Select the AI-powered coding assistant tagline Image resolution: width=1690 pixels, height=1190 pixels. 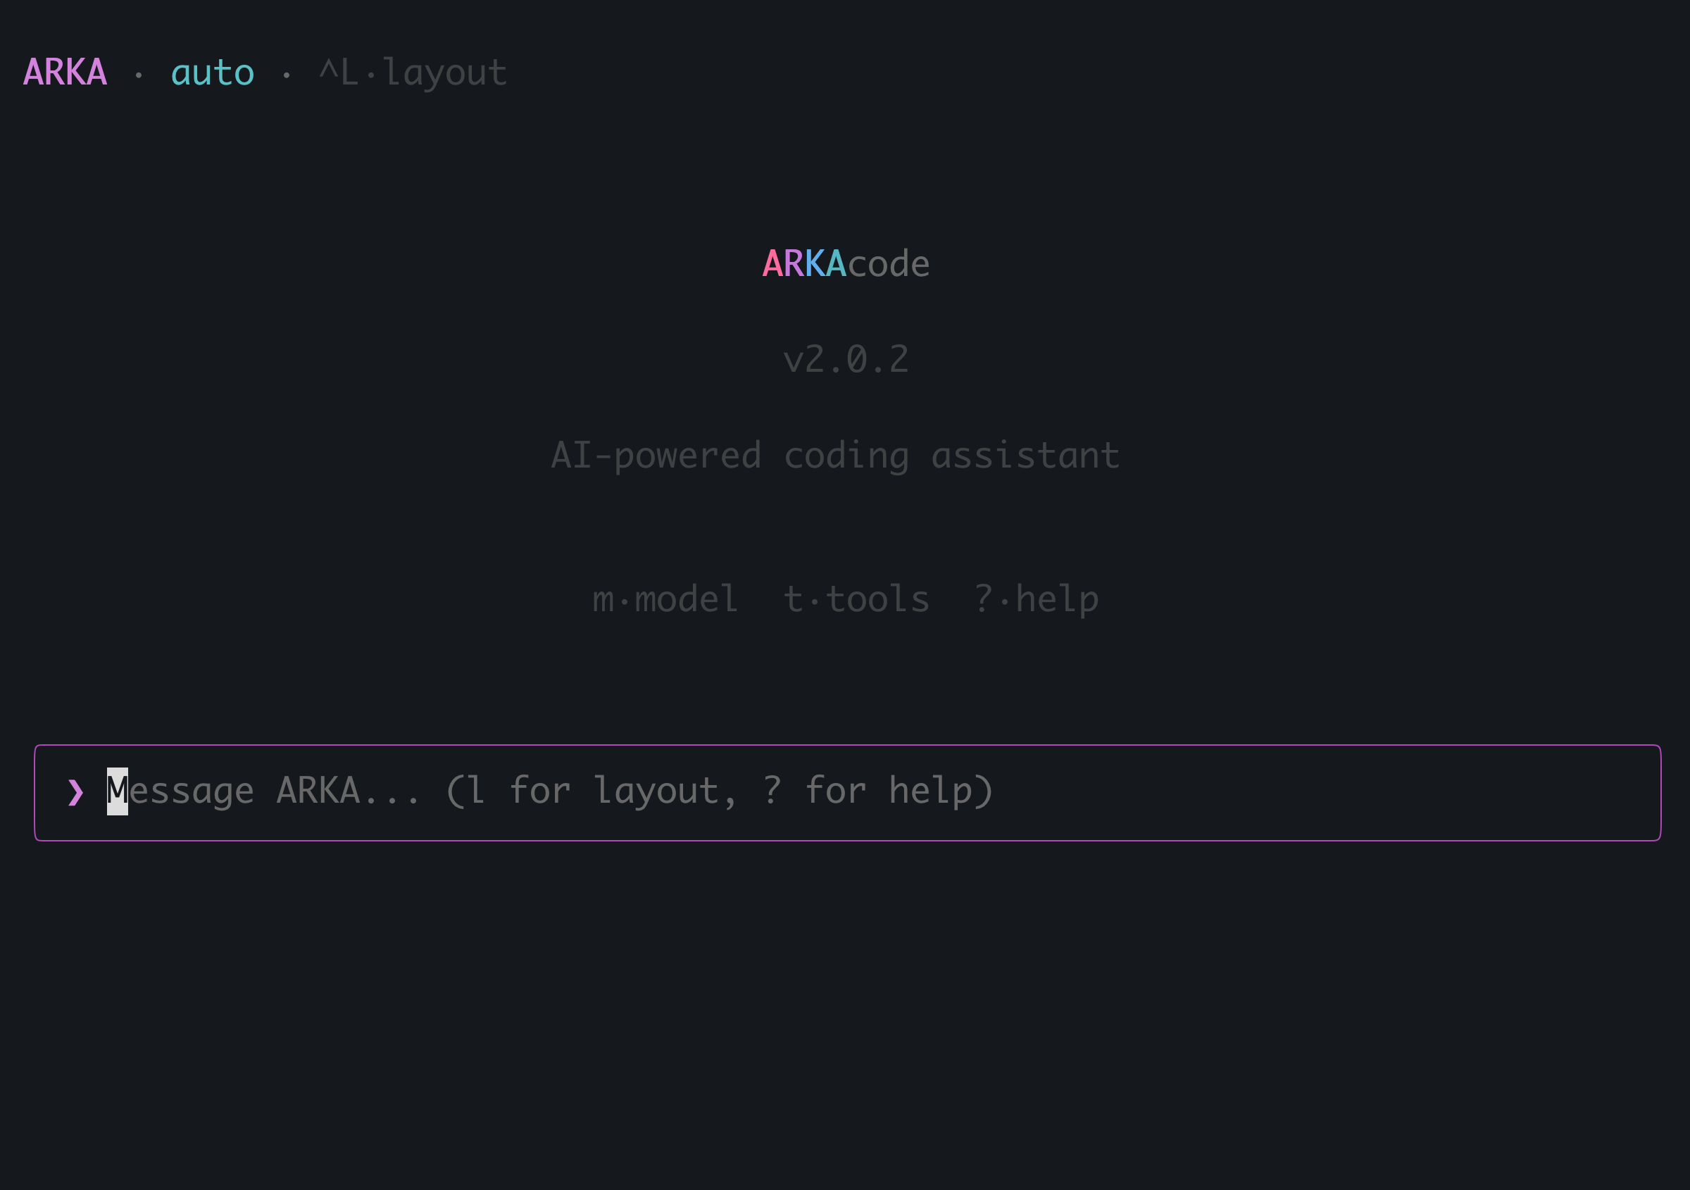coord(836,455)
